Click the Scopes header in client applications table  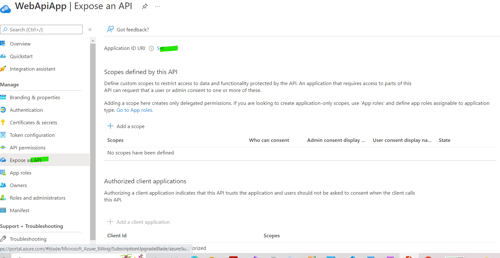click(272, 236)
